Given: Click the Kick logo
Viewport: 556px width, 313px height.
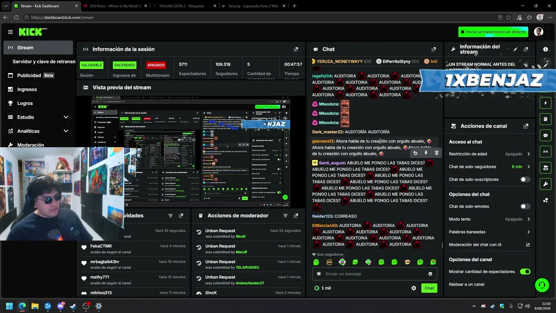Looking at the screenshot, I should 33,32.
